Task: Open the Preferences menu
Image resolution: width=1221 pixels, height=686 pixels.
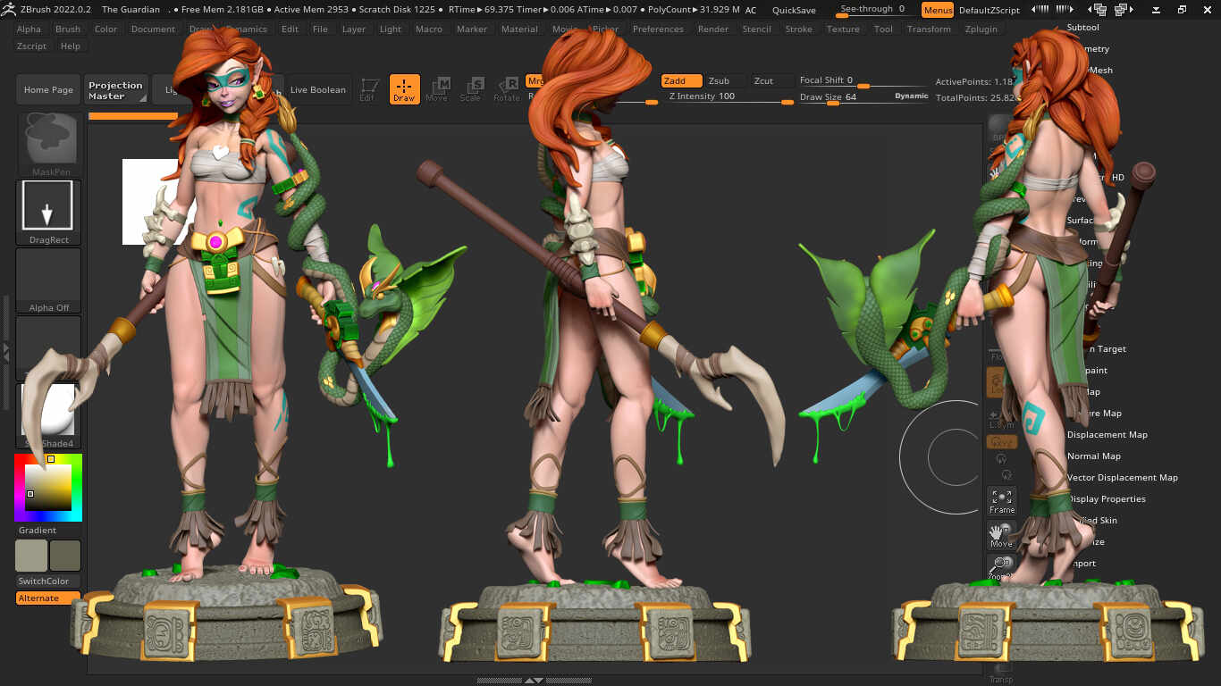Action: tap(658, 29)
